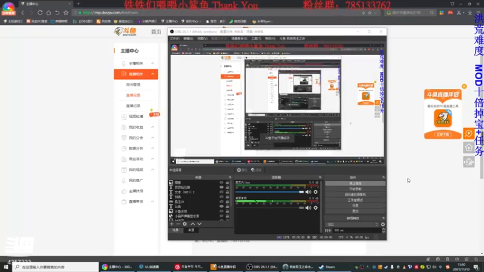Open 我的推广 sidebar entry

click(x=136, y=180)
